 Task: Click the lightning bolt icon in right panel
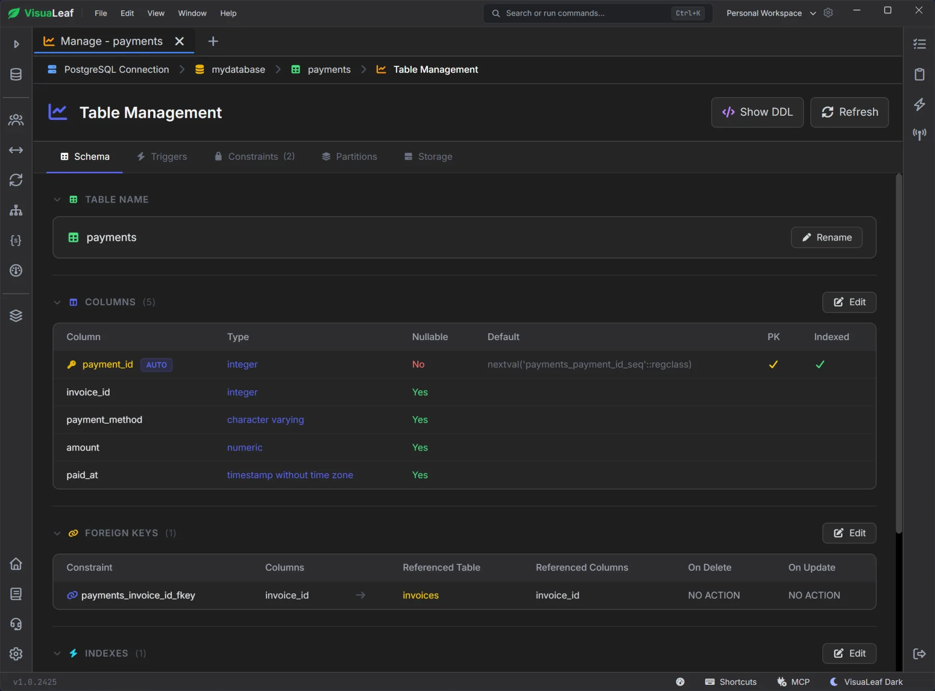click(919, 104)
